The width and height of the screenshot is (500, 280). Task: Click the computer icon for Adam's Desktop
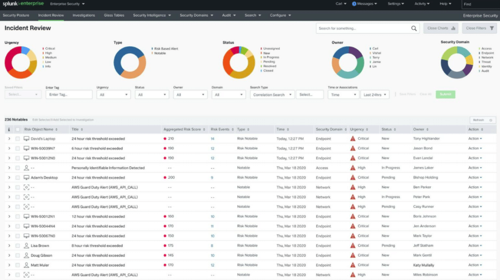(26, 178)
